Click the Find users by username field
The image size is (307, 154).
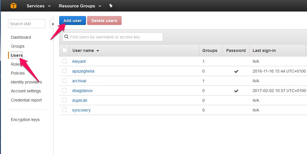pos(113,37)
